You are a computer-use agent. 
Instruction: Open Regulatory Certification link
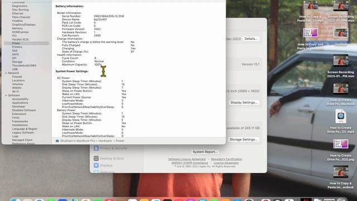(x=226, y=159)
